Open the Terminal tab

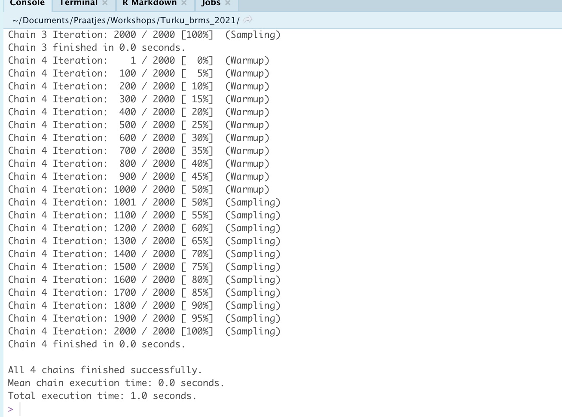(78, 3)
